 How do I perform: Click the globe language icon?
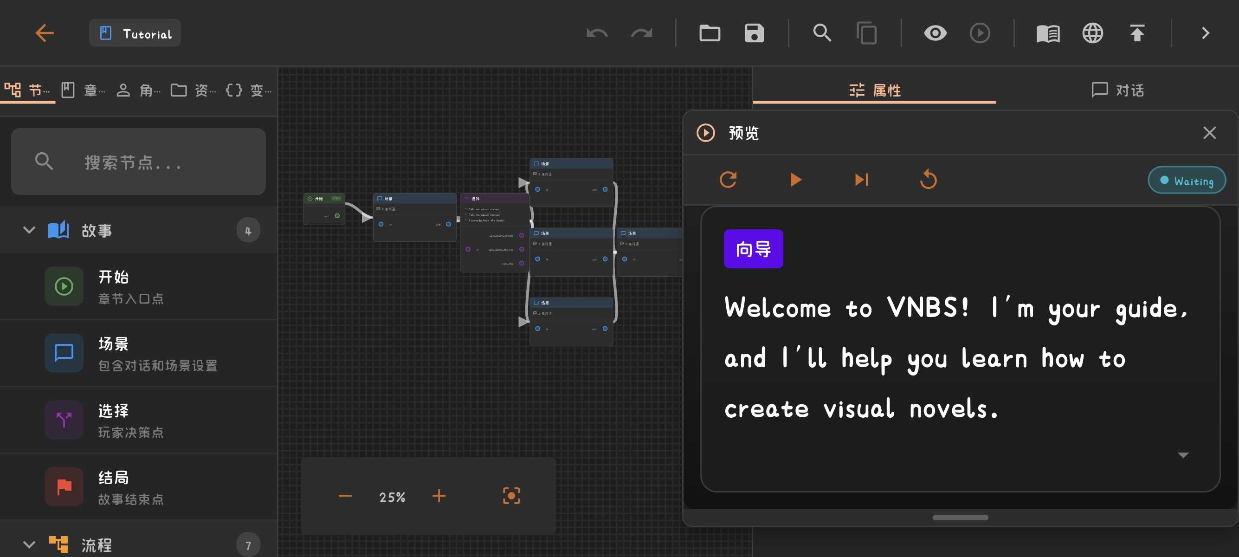1092,33
